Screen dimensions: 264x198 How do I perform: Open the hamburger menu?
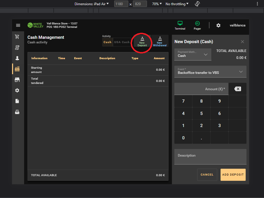(18, 25)
